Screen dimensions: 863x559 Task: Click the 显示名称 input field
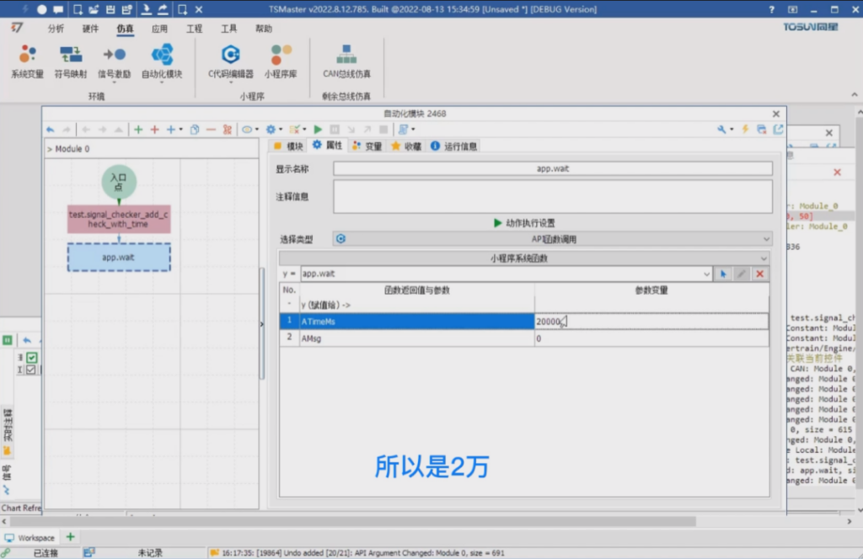[x=553, y=168]
